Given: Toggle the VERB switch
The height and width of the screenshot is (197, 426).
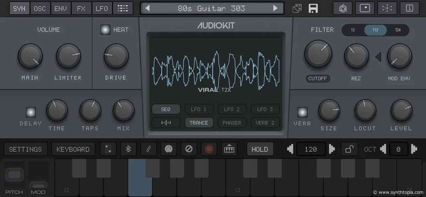Looking at the screenshot, I should click(302, 112).
